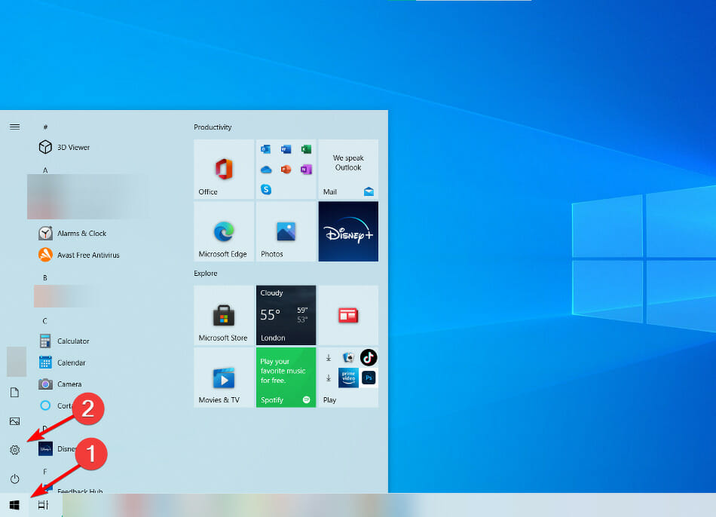Launch 3D Viewer from app list
The image size is (716, 517).
pyautogui.click(x=64, y=147)
